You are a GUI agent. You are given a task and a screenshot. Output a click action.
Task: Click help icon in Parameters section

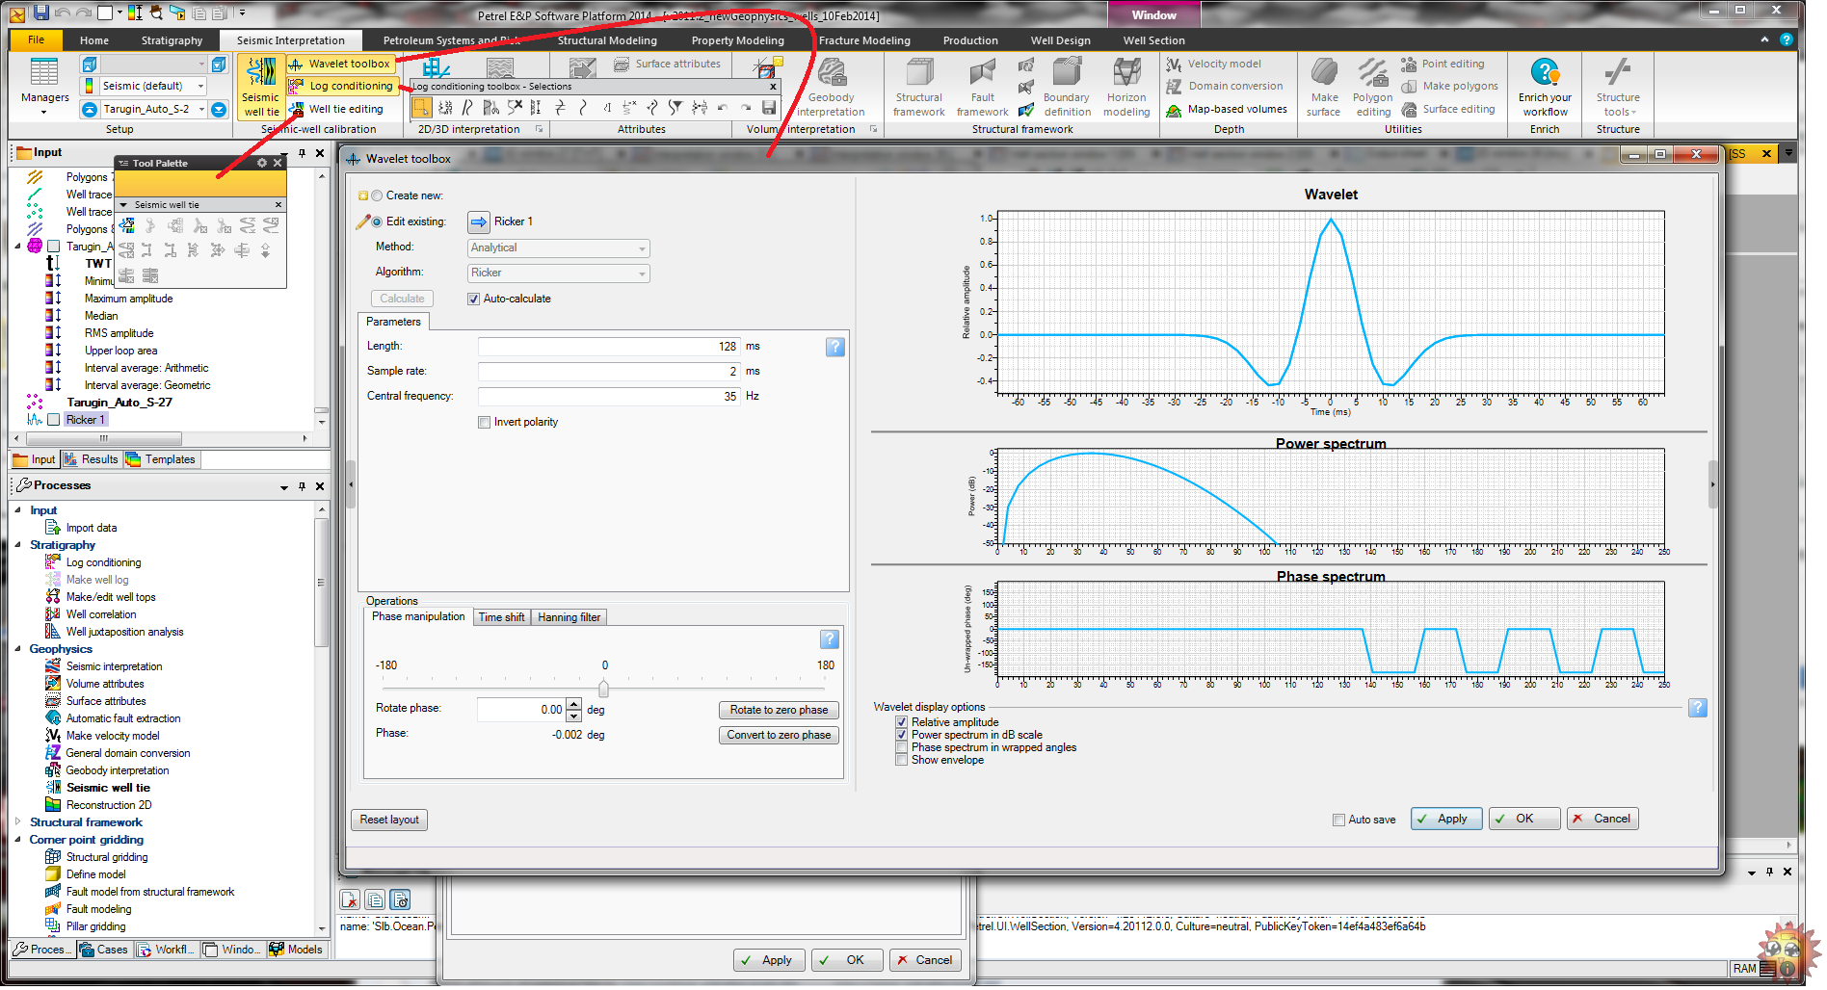coord(835,347)
